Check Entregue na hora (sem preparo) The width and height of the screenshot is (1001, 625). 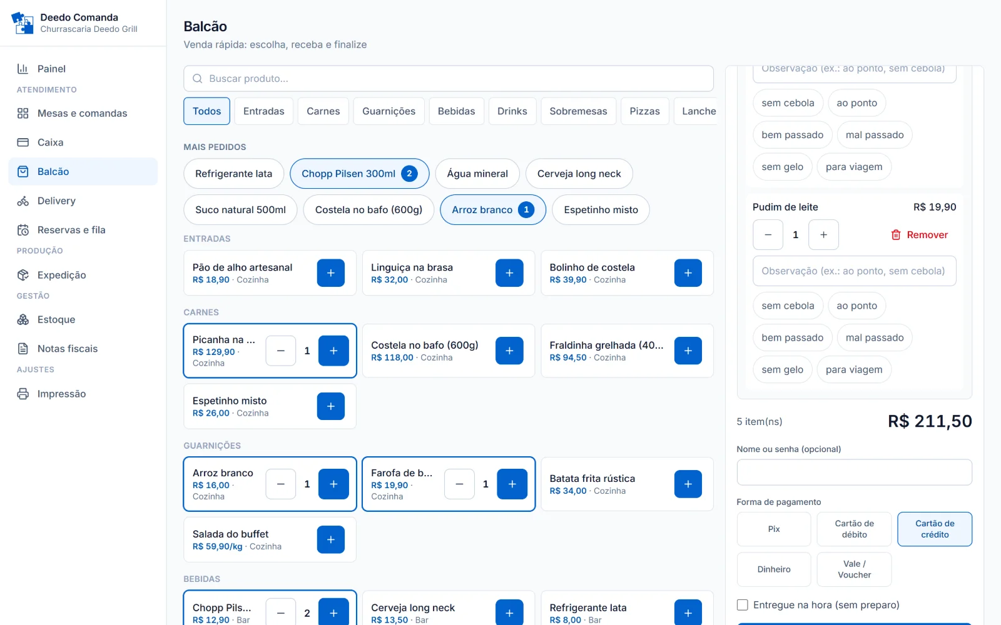[743, 605]
